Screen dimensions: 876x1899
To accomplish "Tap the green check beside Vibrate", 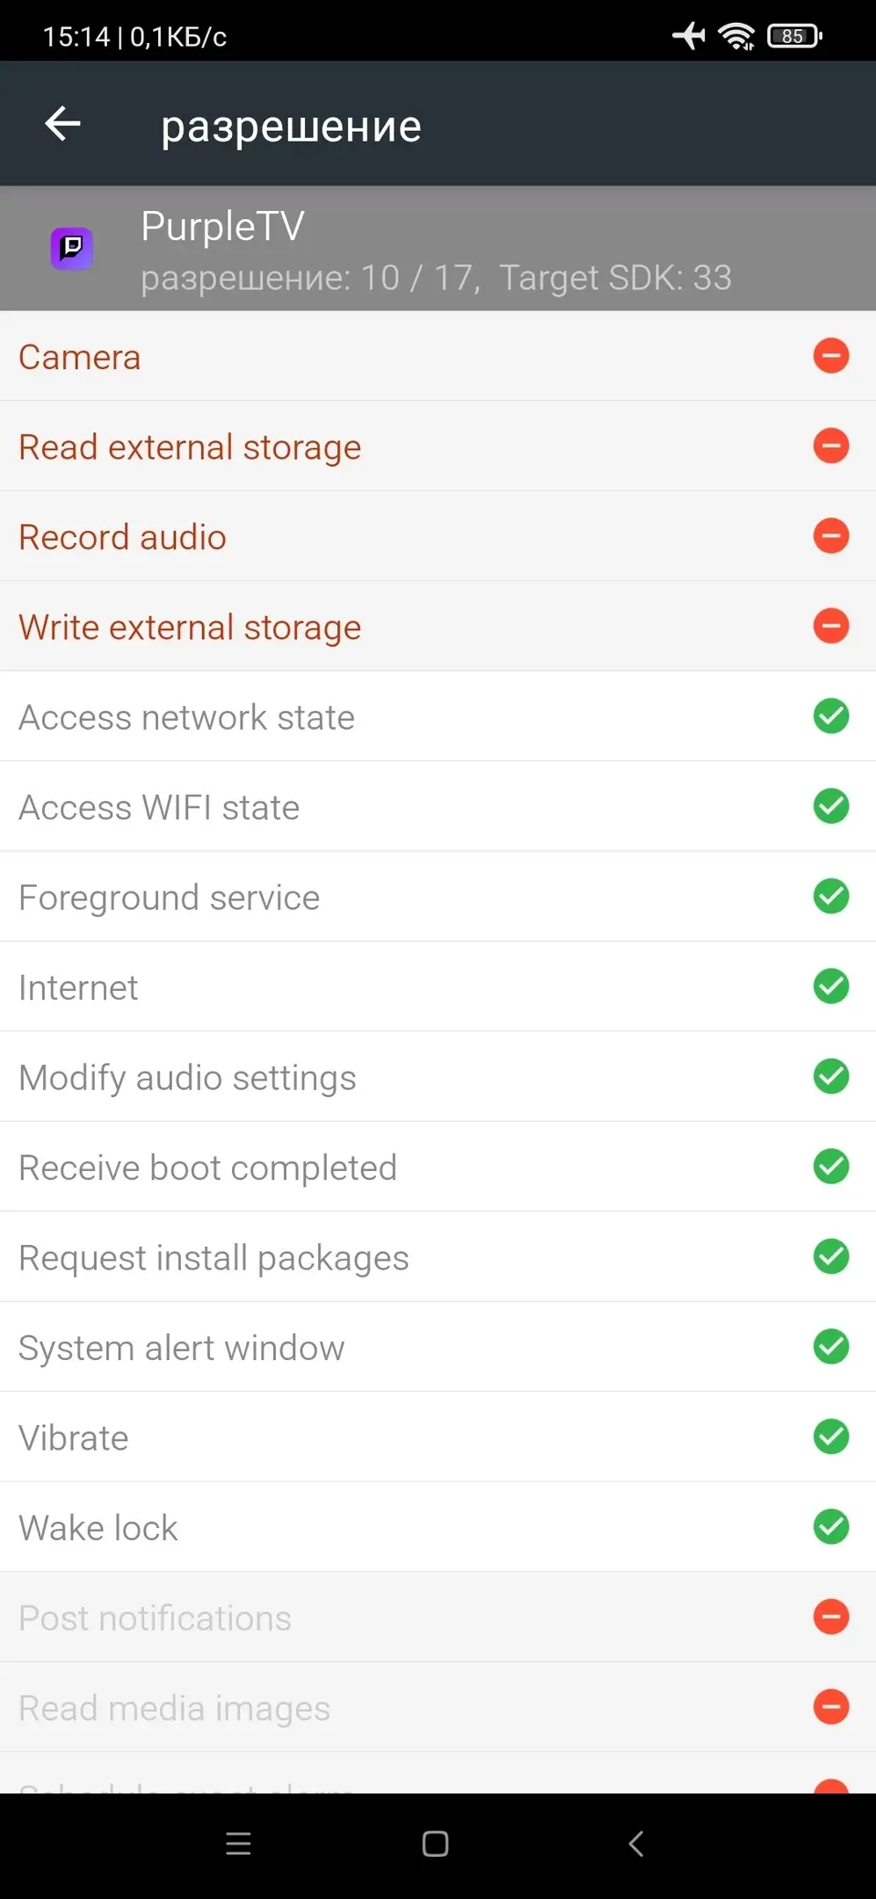I will point(830,1437).
